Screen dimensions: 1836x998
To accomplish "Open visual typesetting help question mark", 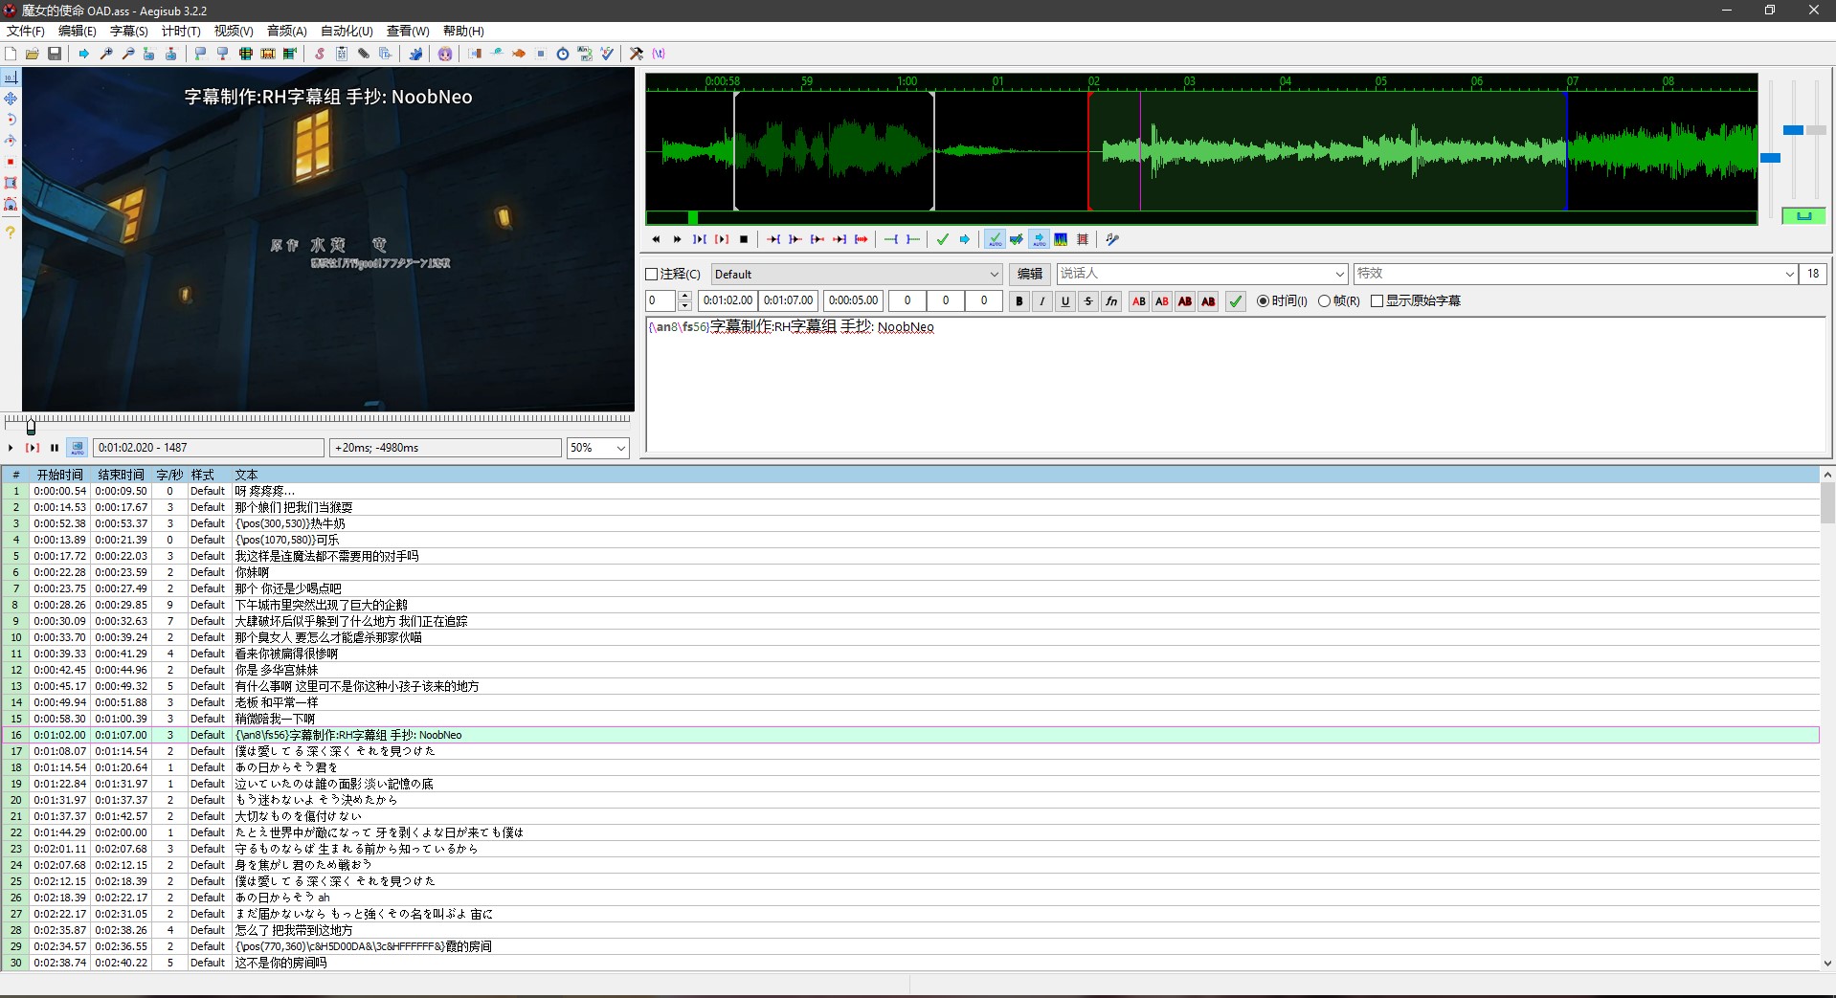I will (11, 233).
